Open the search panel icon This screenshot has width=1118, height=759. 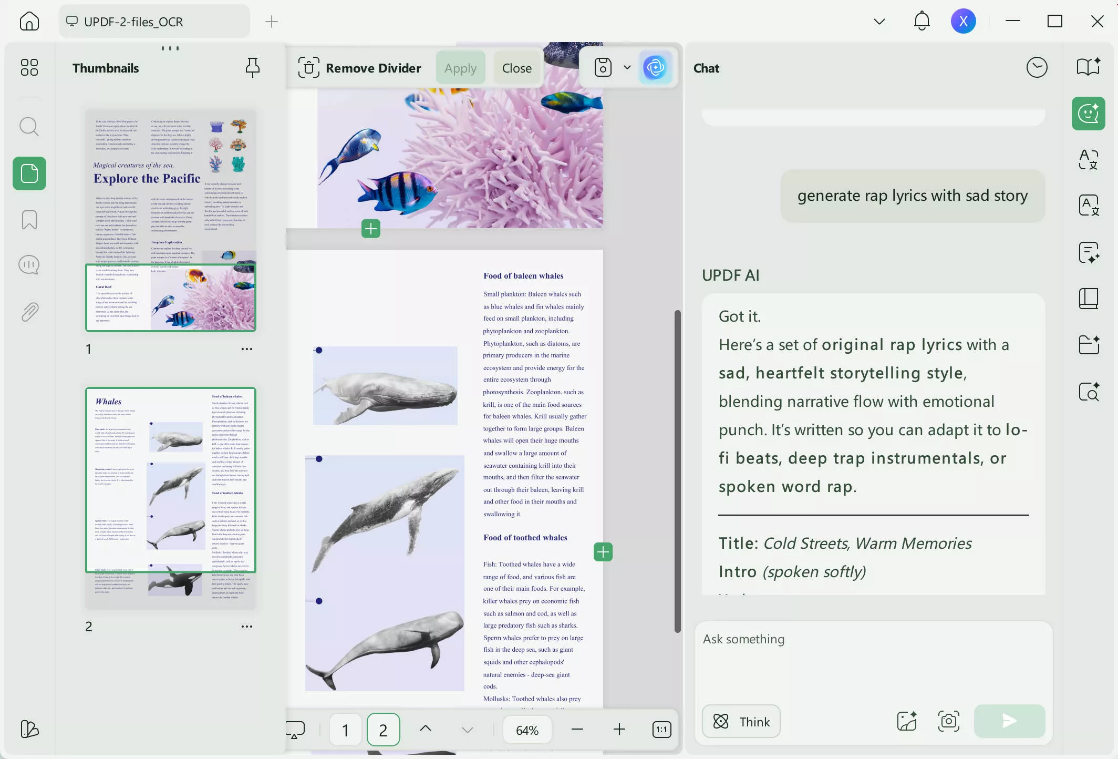(x=29, y=127)
